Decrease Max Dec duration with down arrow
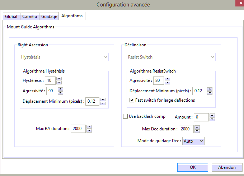This screenshot has width=244, height=176. [197, 131]
